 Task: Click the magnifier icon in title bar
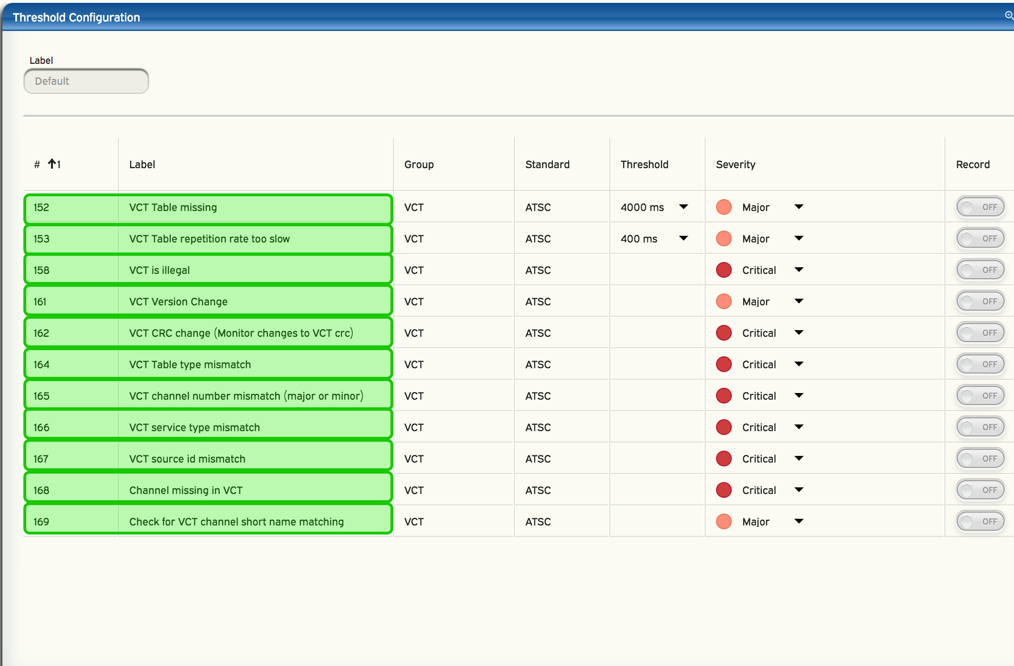[x=1009, y=16]
